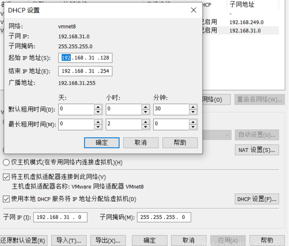The width and height of the screenshot is (289, 246).
Task: Click 确定 in the network editor window
Action: click(x=150, y=241)
